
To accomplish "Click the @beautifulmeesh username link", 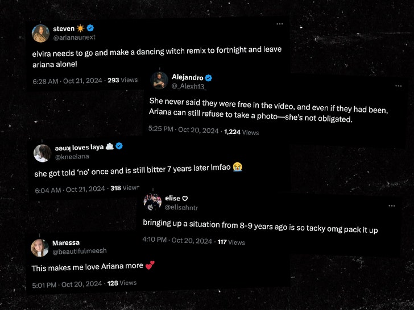I will pos(79,251).
